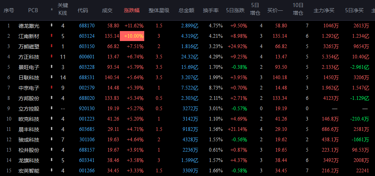Select stock name 景旺电子
This screenshot has height=176, width=375.
(29, 67)
